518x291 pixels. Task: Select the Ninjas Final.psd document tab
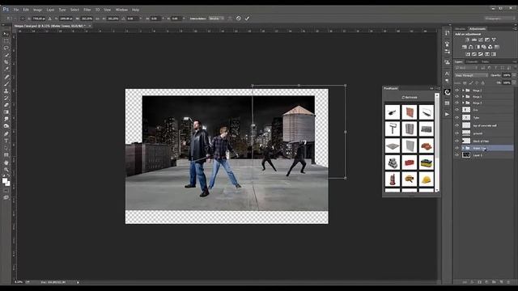[x=49, y=26]
